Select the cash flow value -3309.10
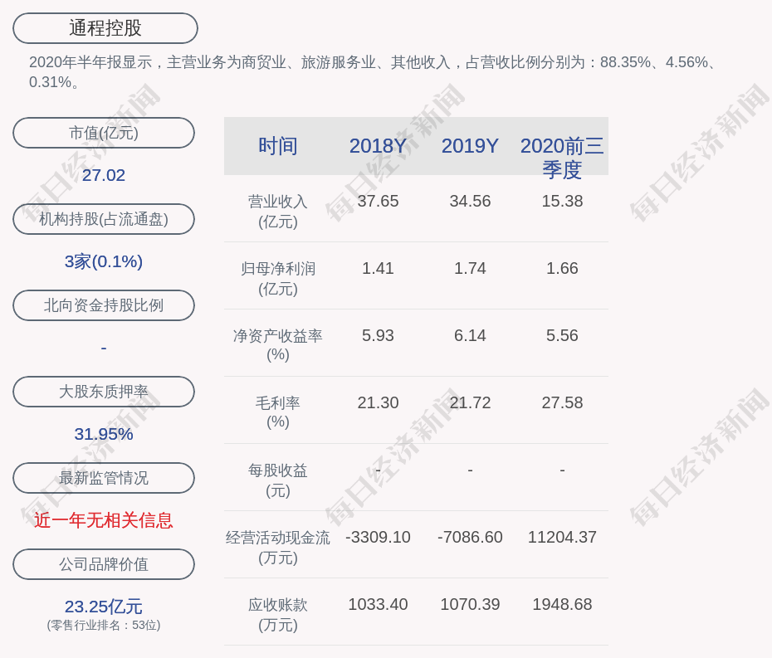Viewport: 772px width, 658px height. click(x=378, y=538)
